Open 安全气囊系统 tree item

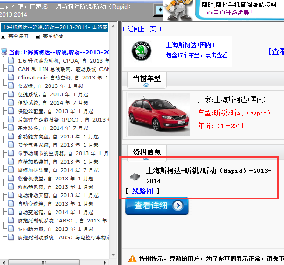coord(58,145)
